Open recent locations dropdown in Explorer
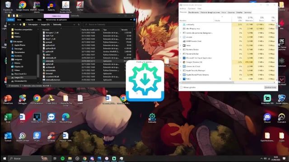 pyautogui.click(x=17, y=24)
